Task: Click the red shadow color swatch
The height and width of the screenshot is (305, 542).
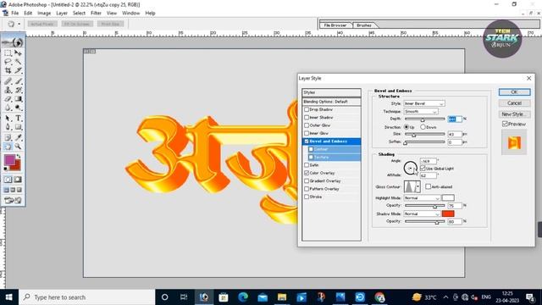Action: pos(448,213)
